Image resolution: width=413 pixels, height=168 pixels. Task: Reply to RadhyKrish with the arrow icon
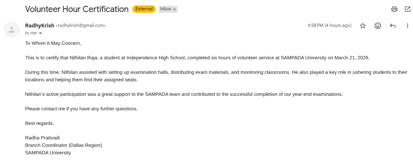(393, 26)
